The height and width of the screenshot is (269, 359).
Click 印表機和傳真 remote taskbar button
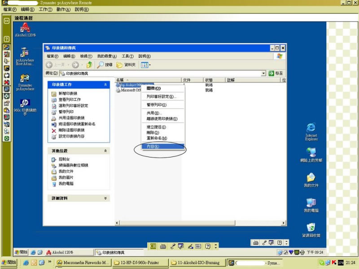[119, 252]
